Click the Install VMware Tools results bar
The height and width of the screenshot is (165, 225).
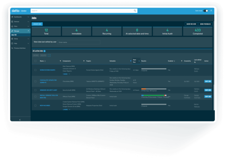click(x=154, y=95)
